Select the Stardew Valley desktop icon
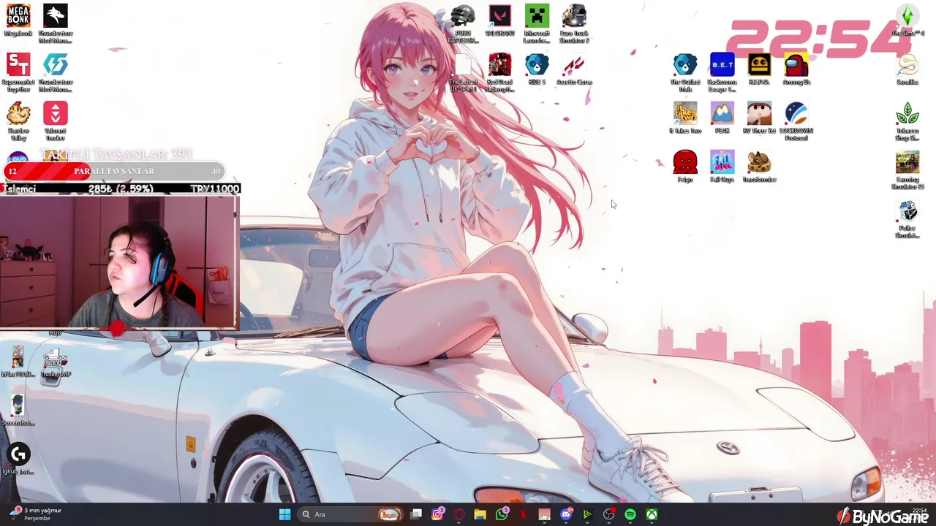The width and height of the screenshot is (936, 526). pyautogui.click(x=18, y=121)
